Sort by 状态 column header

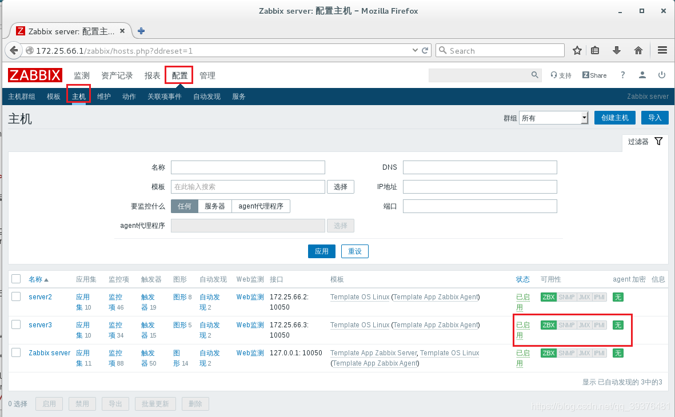point(522,279)
